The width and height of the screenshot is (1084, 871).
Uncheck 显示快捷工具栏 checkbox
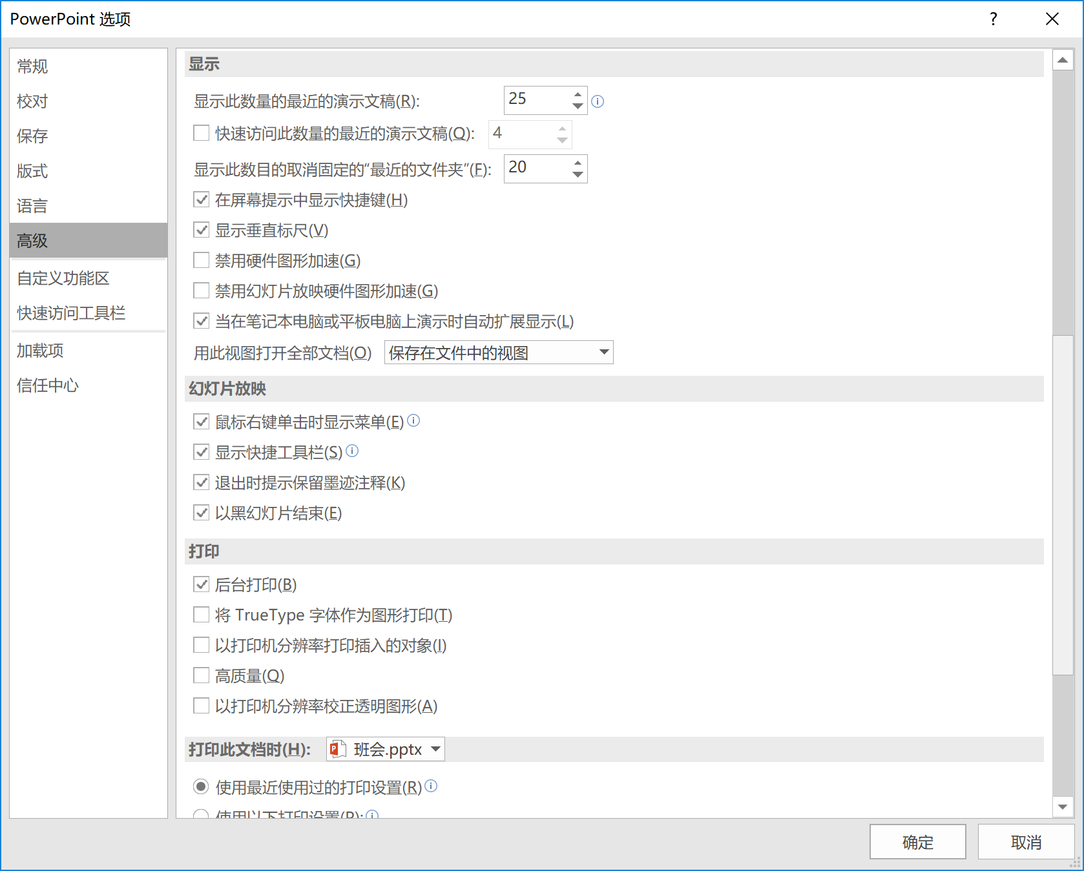[x=202, y=452]
